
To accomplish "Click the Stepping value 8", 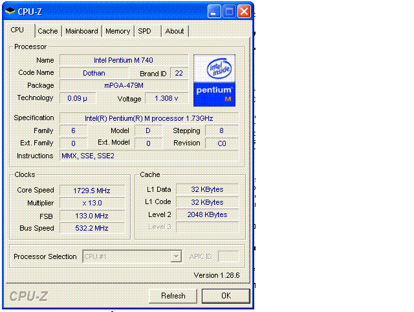I will point(221,130).
